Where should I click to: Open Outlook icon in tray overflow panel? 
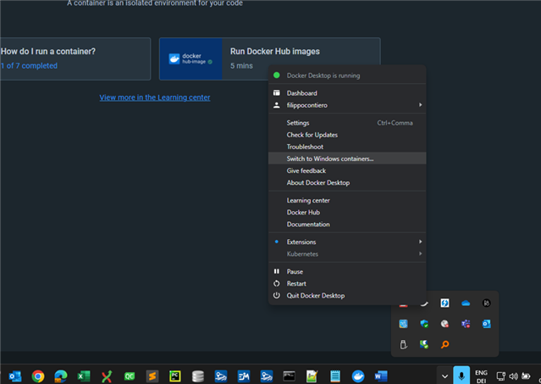click(487, 324)
